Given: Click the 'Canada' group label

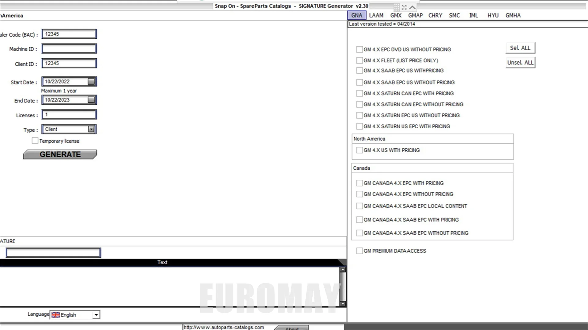Looking at the screenshot, I should 361,168.
